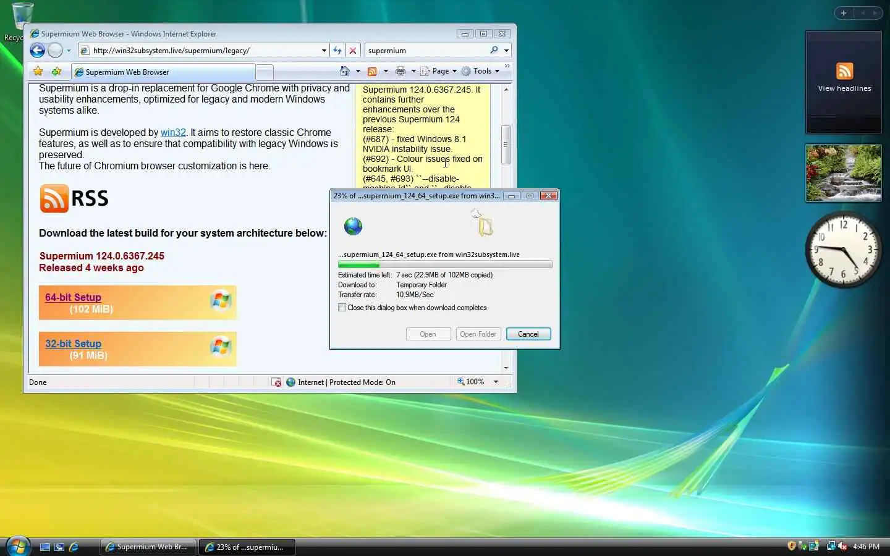
Task: Click the scroll up arrow of page
Action: [x=506, y=90]
